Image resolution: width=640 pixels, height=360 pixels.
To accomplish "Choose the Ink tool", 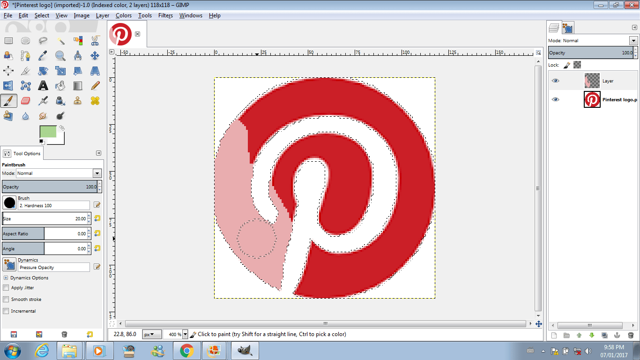I will click(x=60, y=101).
